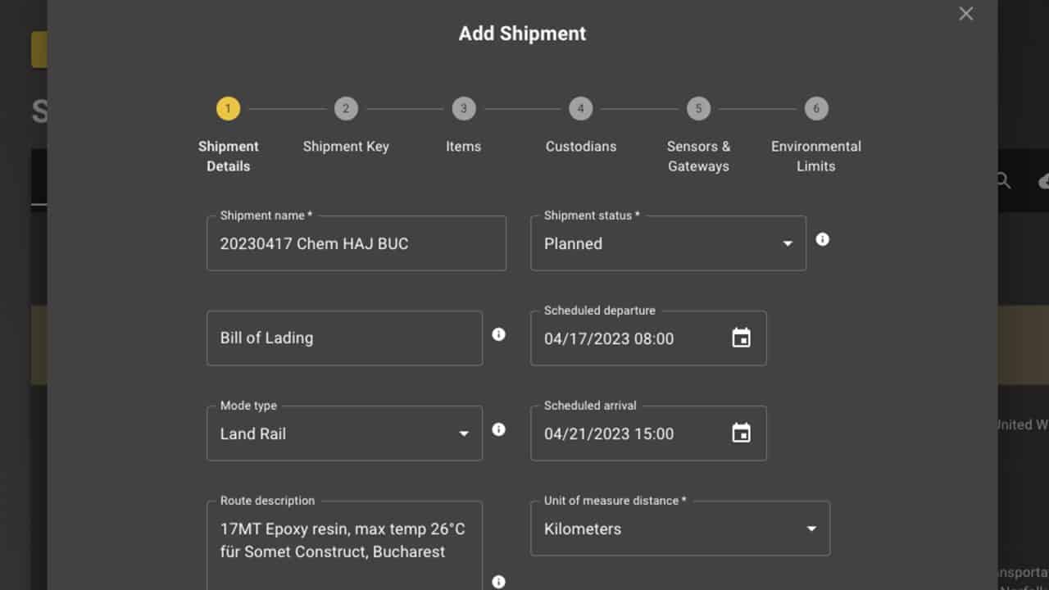Close the Add Shipment dialog
This screenshot has height=590, width=1049.
965,13
